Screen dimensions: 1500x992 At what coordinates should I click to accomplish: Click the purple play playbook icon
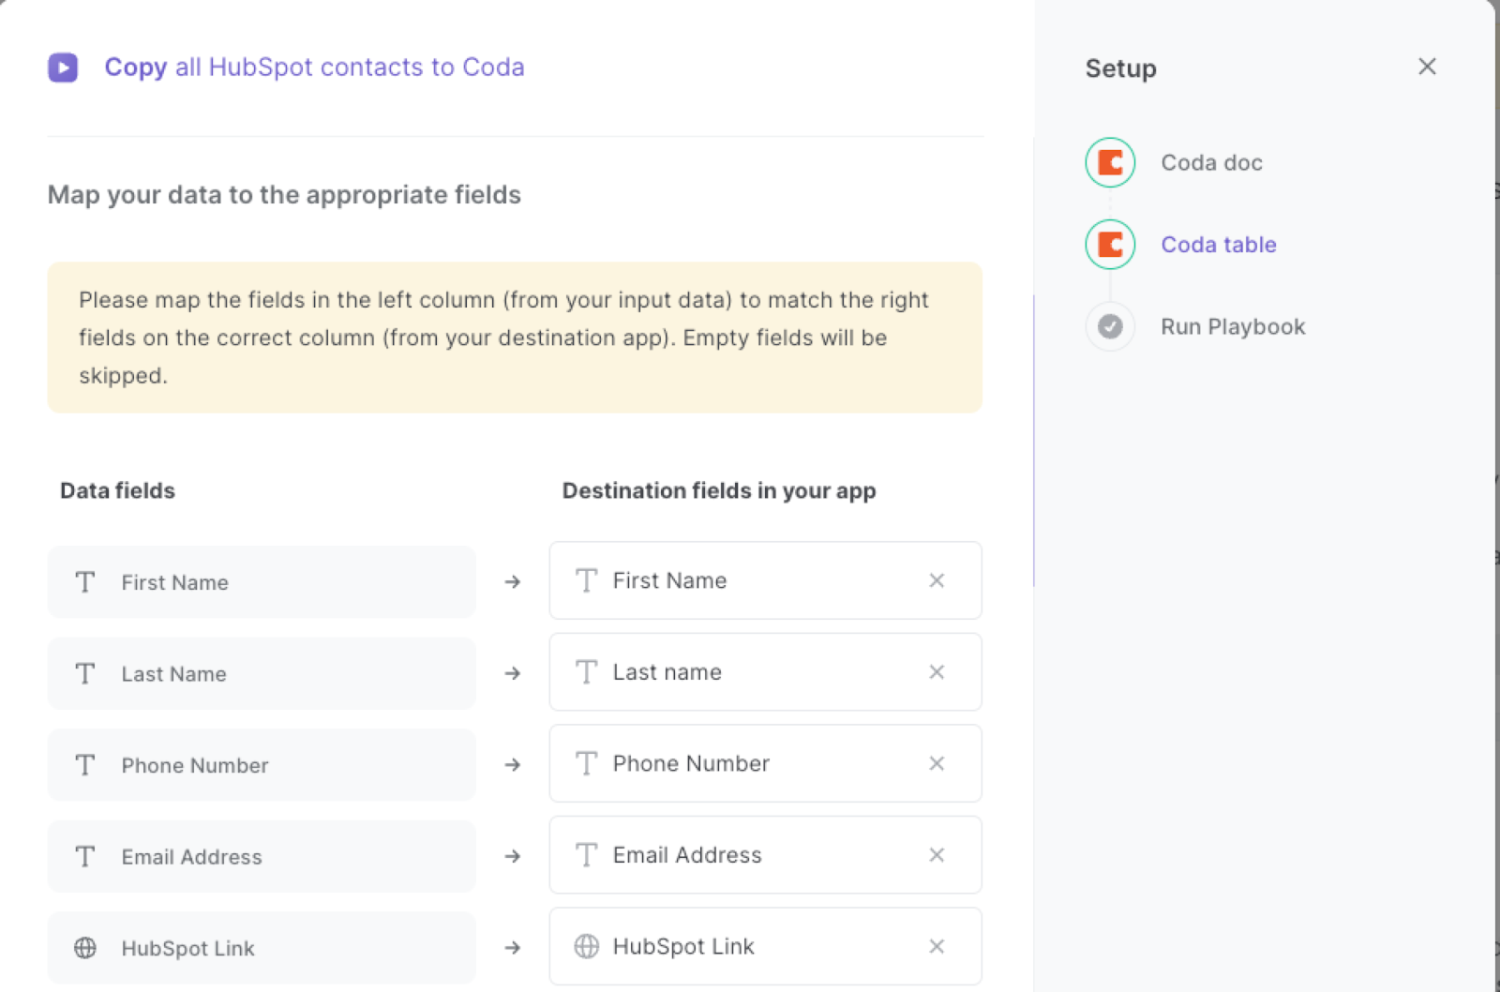pos(63,68)
